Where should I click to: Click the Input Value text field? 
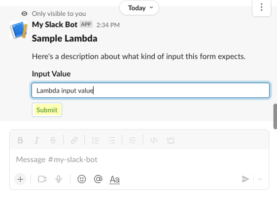(150, 91)
